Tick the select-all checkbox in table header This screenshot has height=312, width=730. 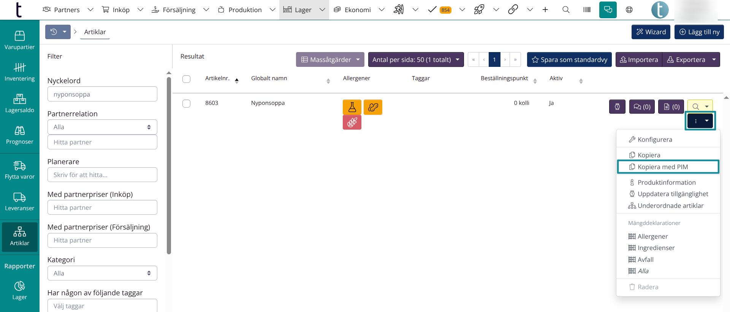tap(186, 79)
